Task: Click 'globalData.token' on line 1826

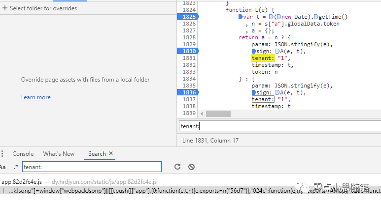Action: (313, 24)
